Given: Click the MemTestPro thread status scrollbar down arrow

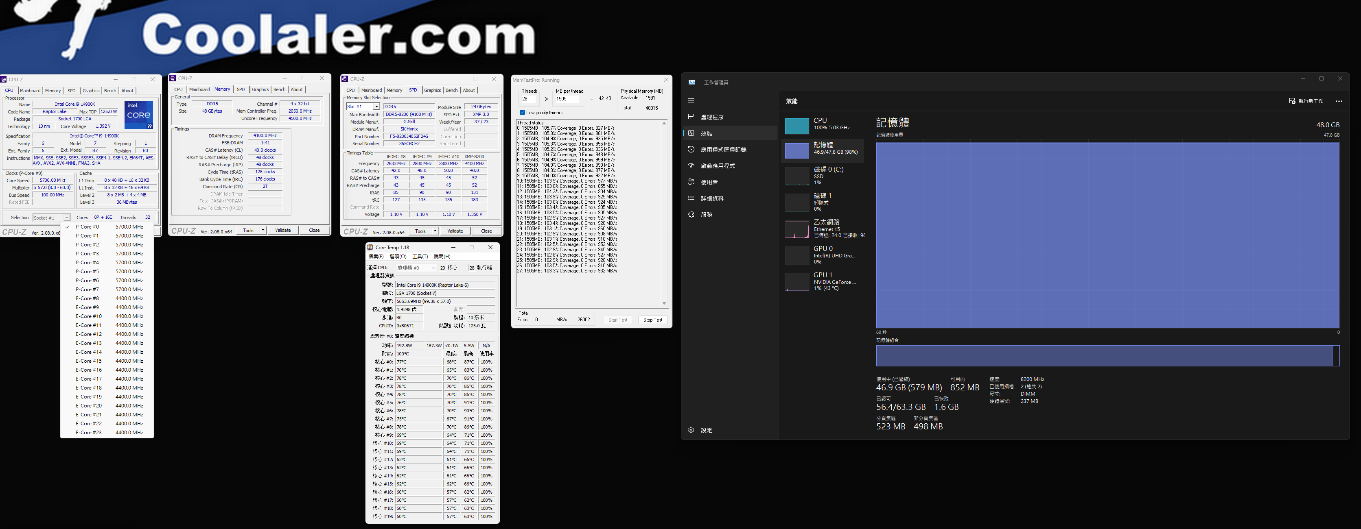Looking at the screenshot, I should 664,303.
